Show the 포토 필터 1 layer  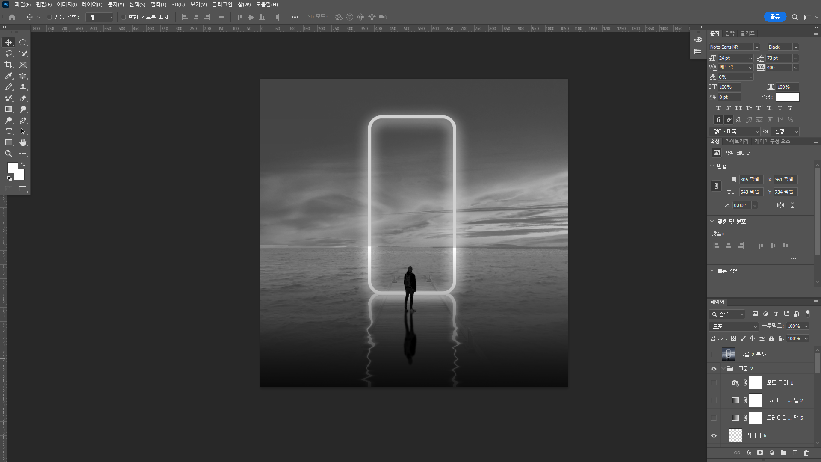click(x=714, y=383)
